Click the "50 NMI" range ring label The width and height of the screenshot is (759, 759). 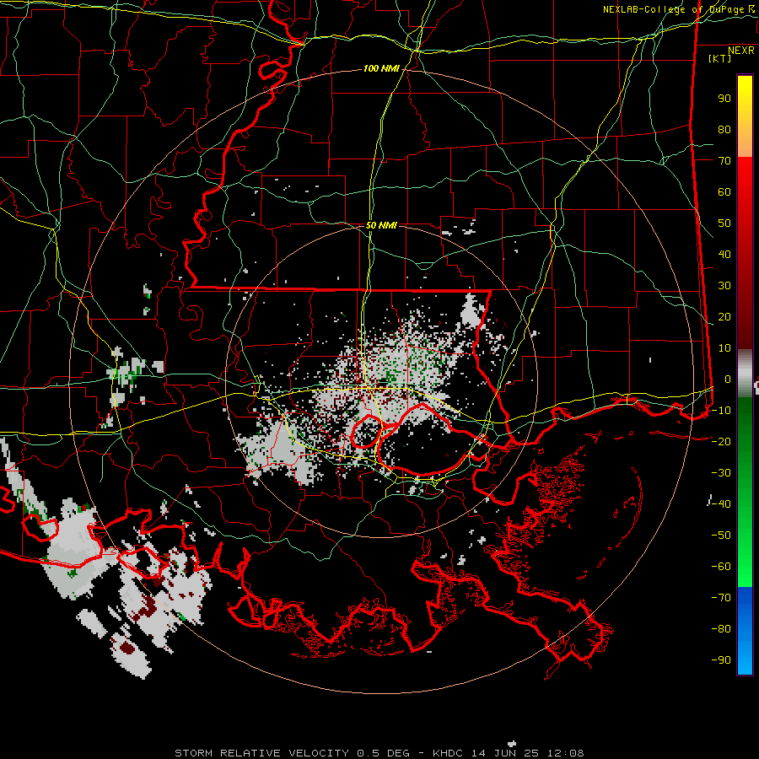click(x=381, y=225)
